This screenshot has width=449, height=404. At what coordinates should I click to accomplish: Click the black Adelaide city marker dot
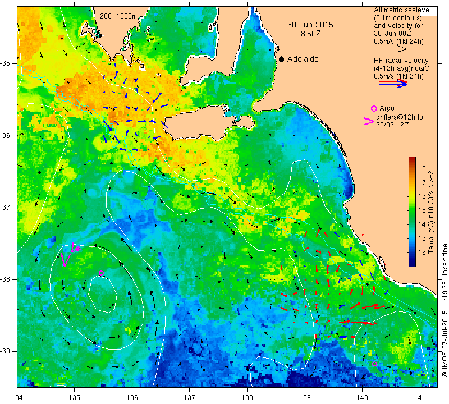click(x=282, y=59)
